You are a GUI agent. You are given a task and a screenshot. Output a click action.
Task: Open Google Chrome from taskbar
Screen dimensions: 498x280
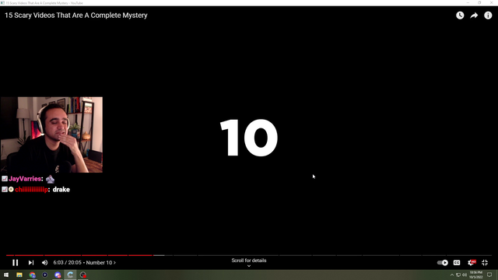[32, 275]
